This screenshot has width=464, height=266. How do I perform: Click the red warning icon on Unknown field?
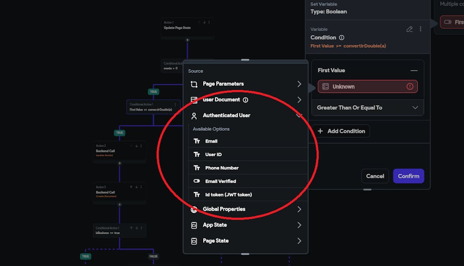coord(410,87)
